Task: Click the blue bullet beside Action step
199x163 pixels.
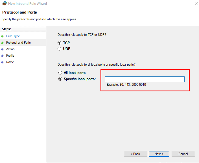Action: point(2,49)
